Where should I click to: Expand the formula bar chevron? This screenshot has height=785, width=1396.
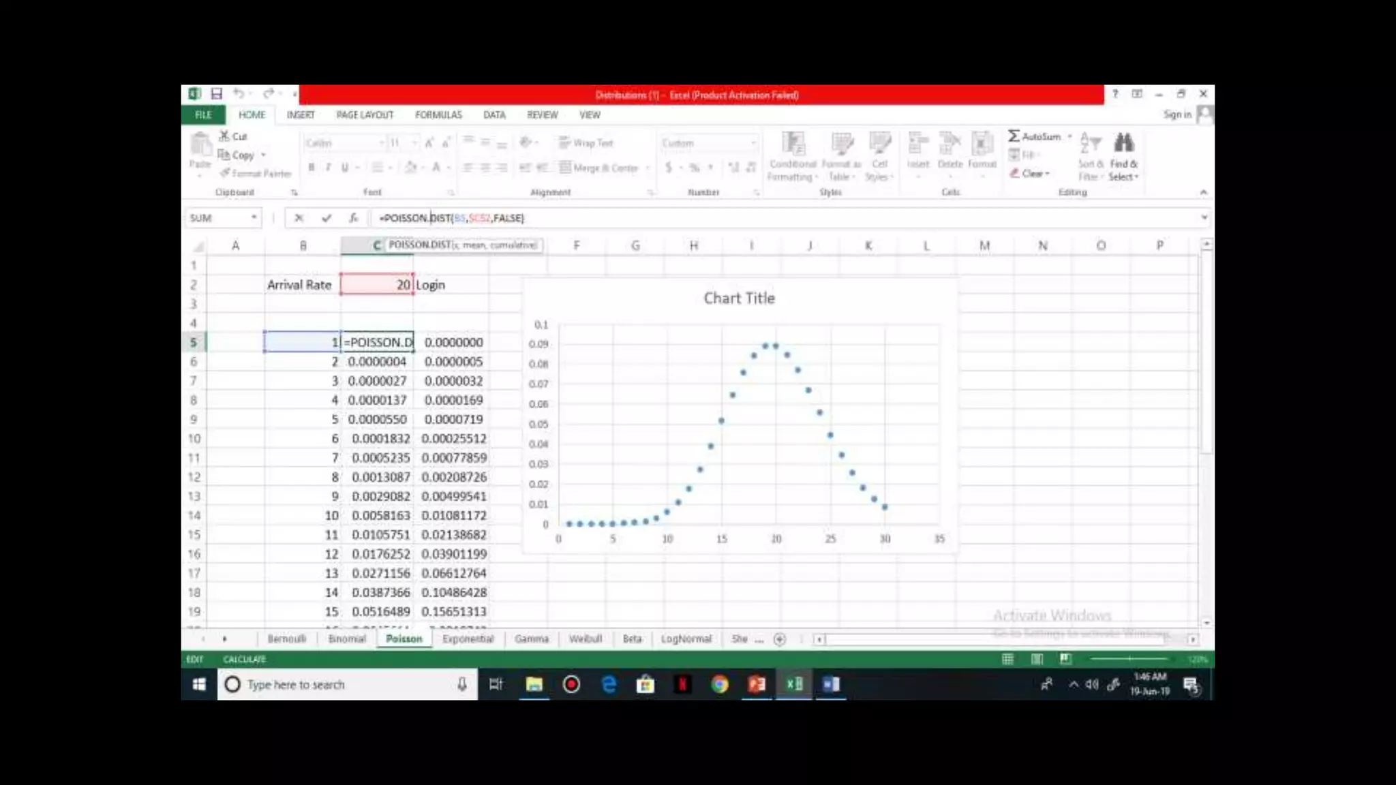(1204, 218)
